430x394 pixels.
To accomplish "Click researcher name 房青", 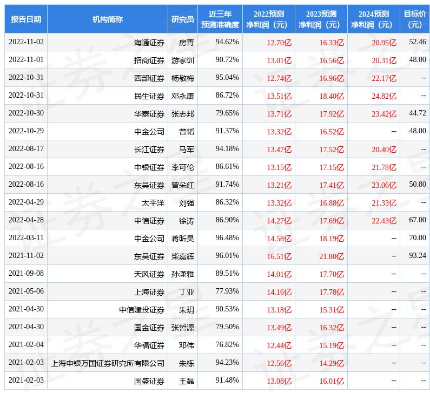I will click(x=187, y=43).
